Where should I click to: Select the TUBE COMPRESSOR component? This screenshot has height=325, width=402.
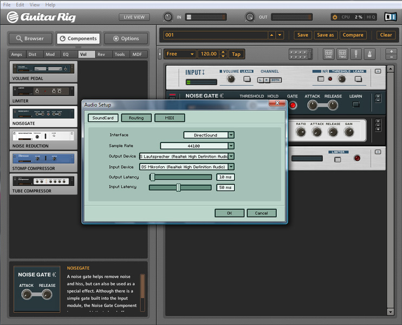[x=43, y=184]
